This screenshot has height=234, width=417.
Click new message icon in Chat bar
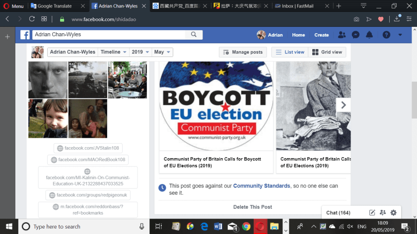(372, 213)
